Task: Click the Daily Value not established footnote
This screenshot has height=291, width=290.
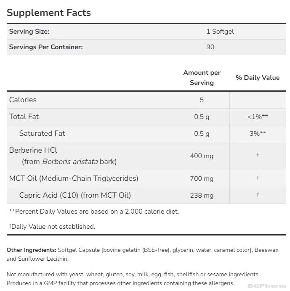Action: [52, 226]
